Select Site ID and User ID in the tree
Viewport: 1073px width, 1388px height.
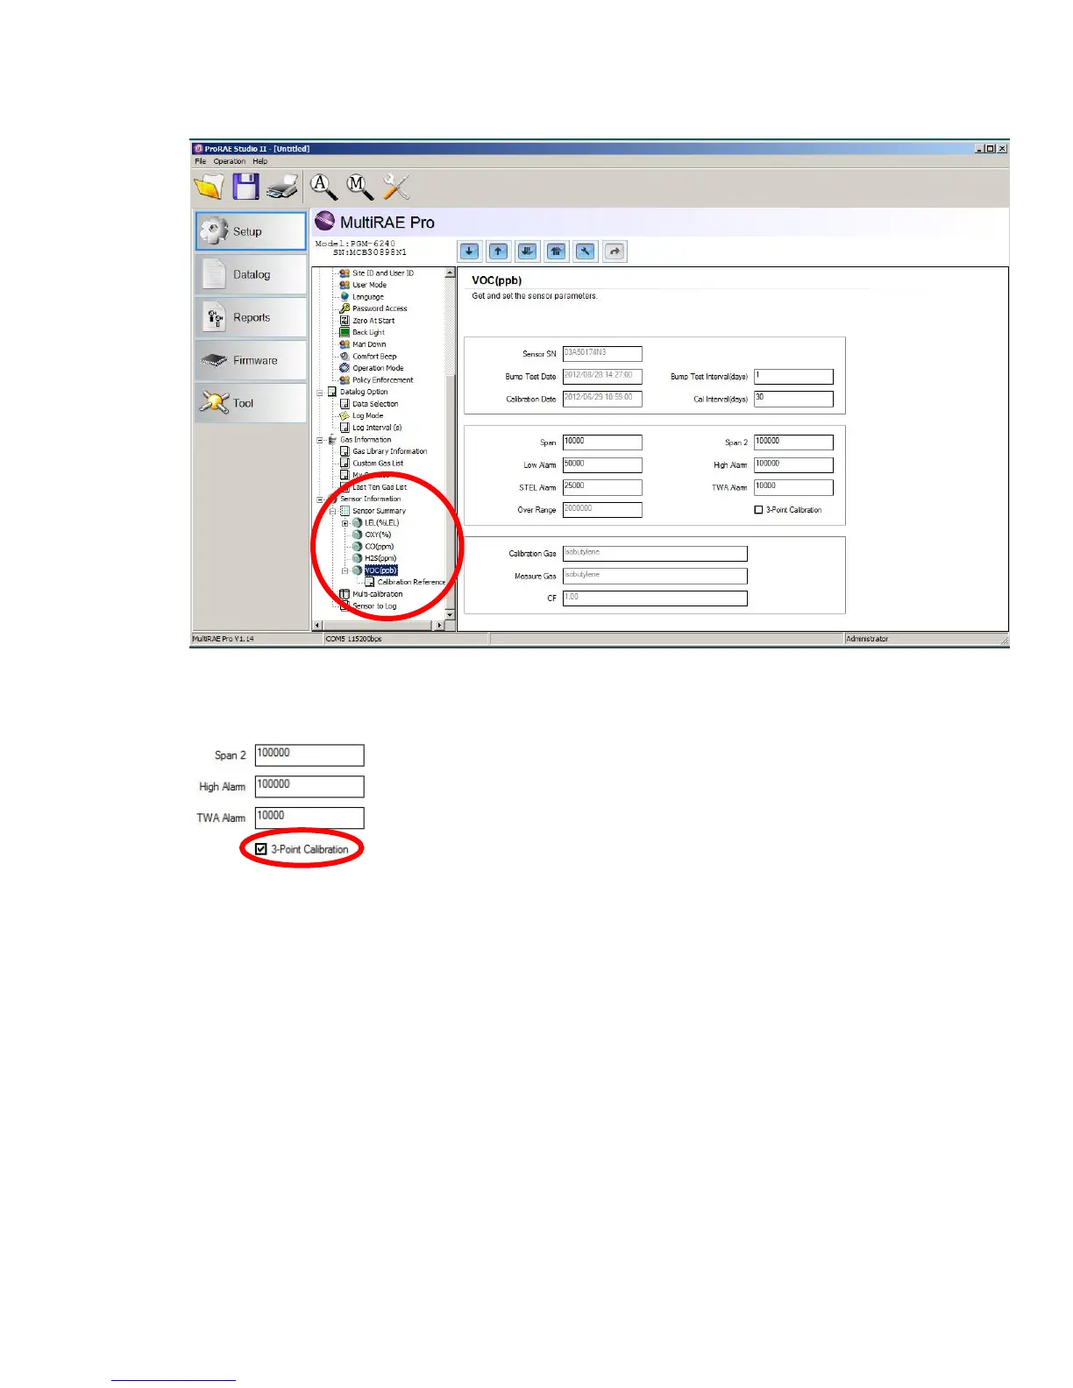(383, 273)
